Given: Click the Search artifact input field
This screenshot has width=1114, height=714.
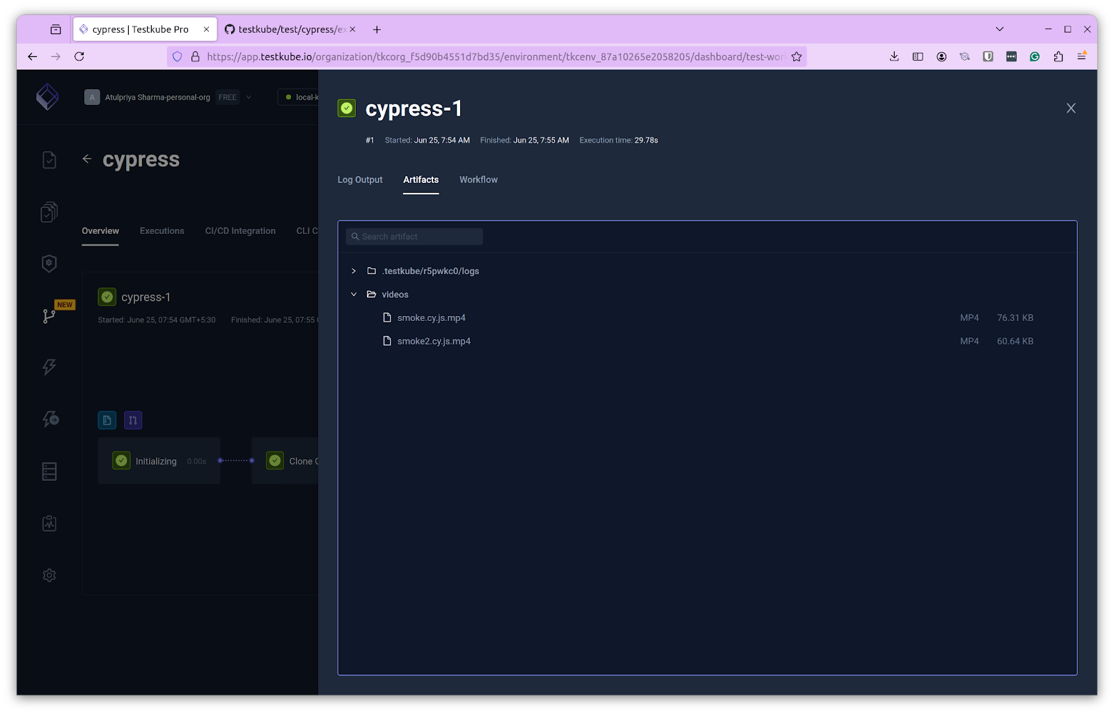Looking at the screenshot, I should pos(414,237).
